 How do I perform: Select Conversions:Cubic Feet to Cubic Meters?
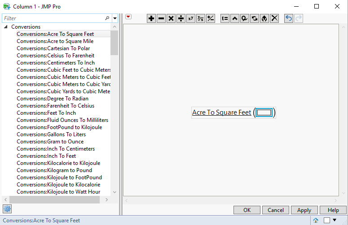(x=63, y=70)
